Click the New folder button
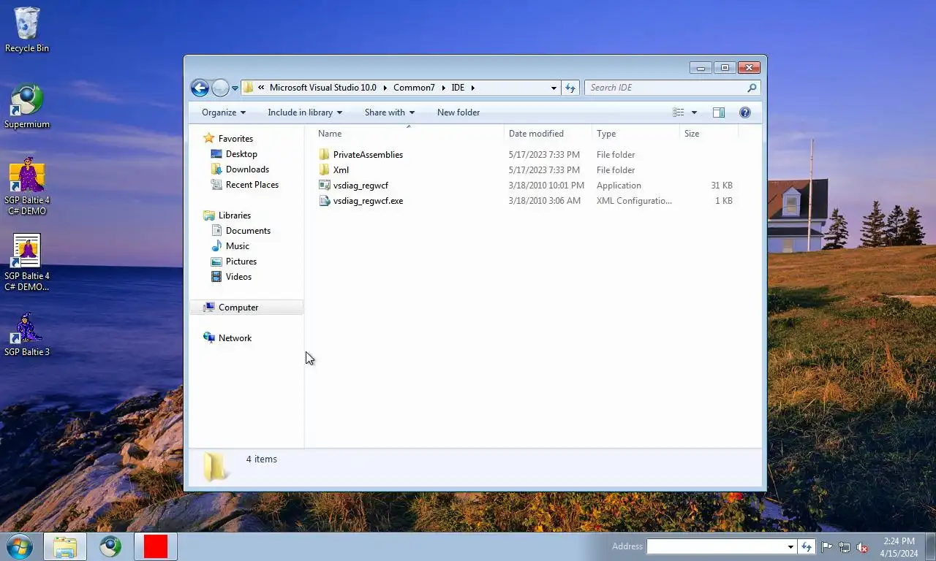The width and height of the screenshot is (936, 561). tap(458, 112)
